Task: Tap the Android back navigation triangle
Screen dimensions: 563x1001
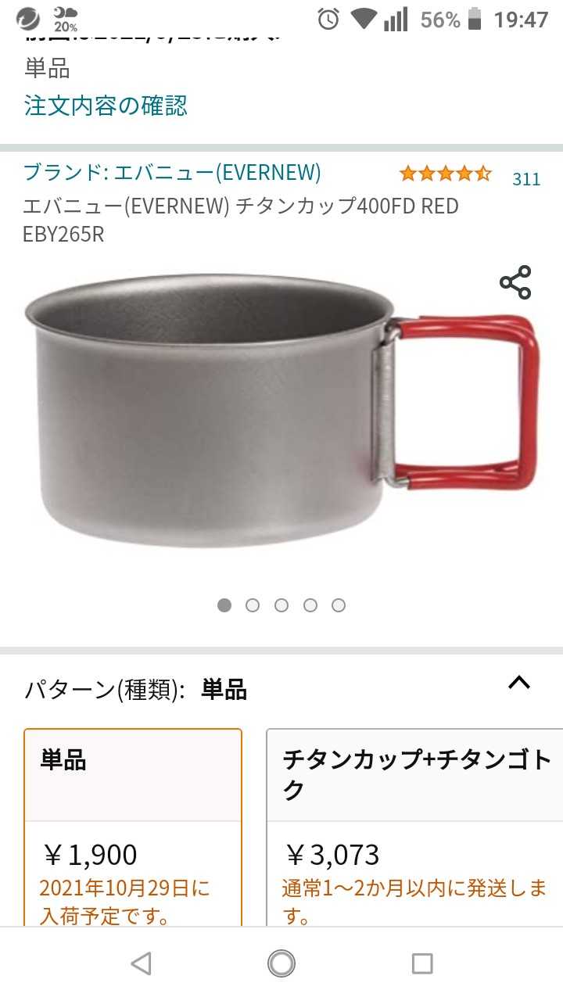Action: click(x=141, y=963)
